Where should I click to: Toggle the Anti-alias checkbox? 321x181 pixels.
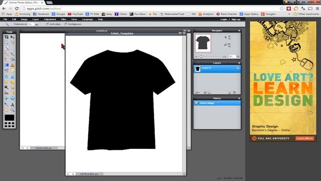47,24
